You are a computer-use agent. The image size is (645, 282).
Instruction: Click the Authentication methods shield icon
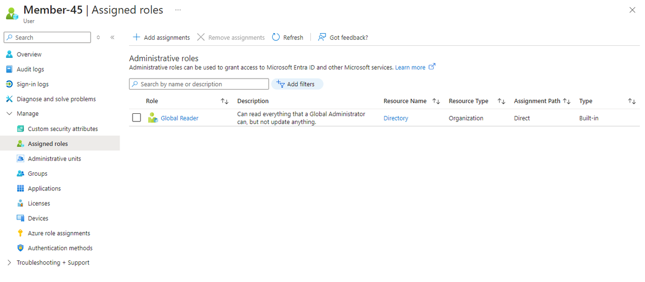click(x=20, y=248)
